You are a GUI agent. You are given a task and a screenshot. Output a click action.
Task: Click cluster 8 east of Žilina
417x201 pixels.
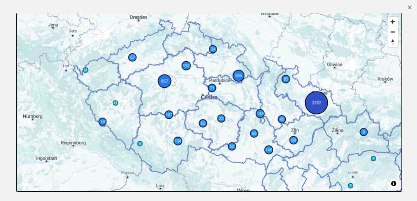[363, 132]
